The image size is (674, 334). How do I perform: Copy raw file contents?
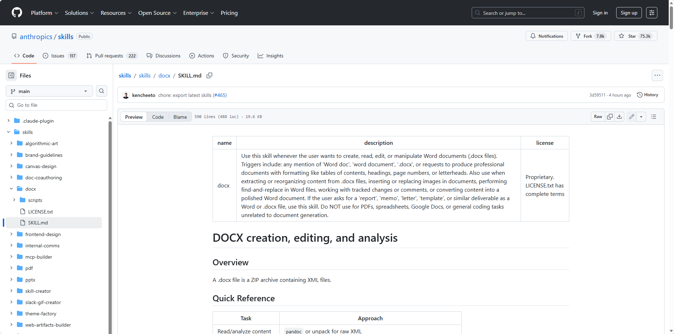point(610,117)
